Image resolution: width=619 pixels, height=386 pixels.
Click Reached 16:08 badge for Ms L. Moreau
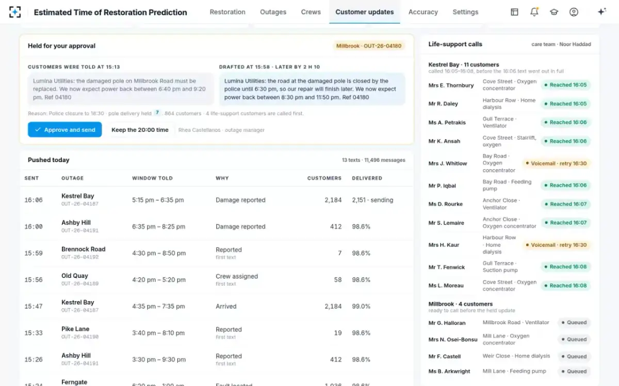[x=565, y=286]
